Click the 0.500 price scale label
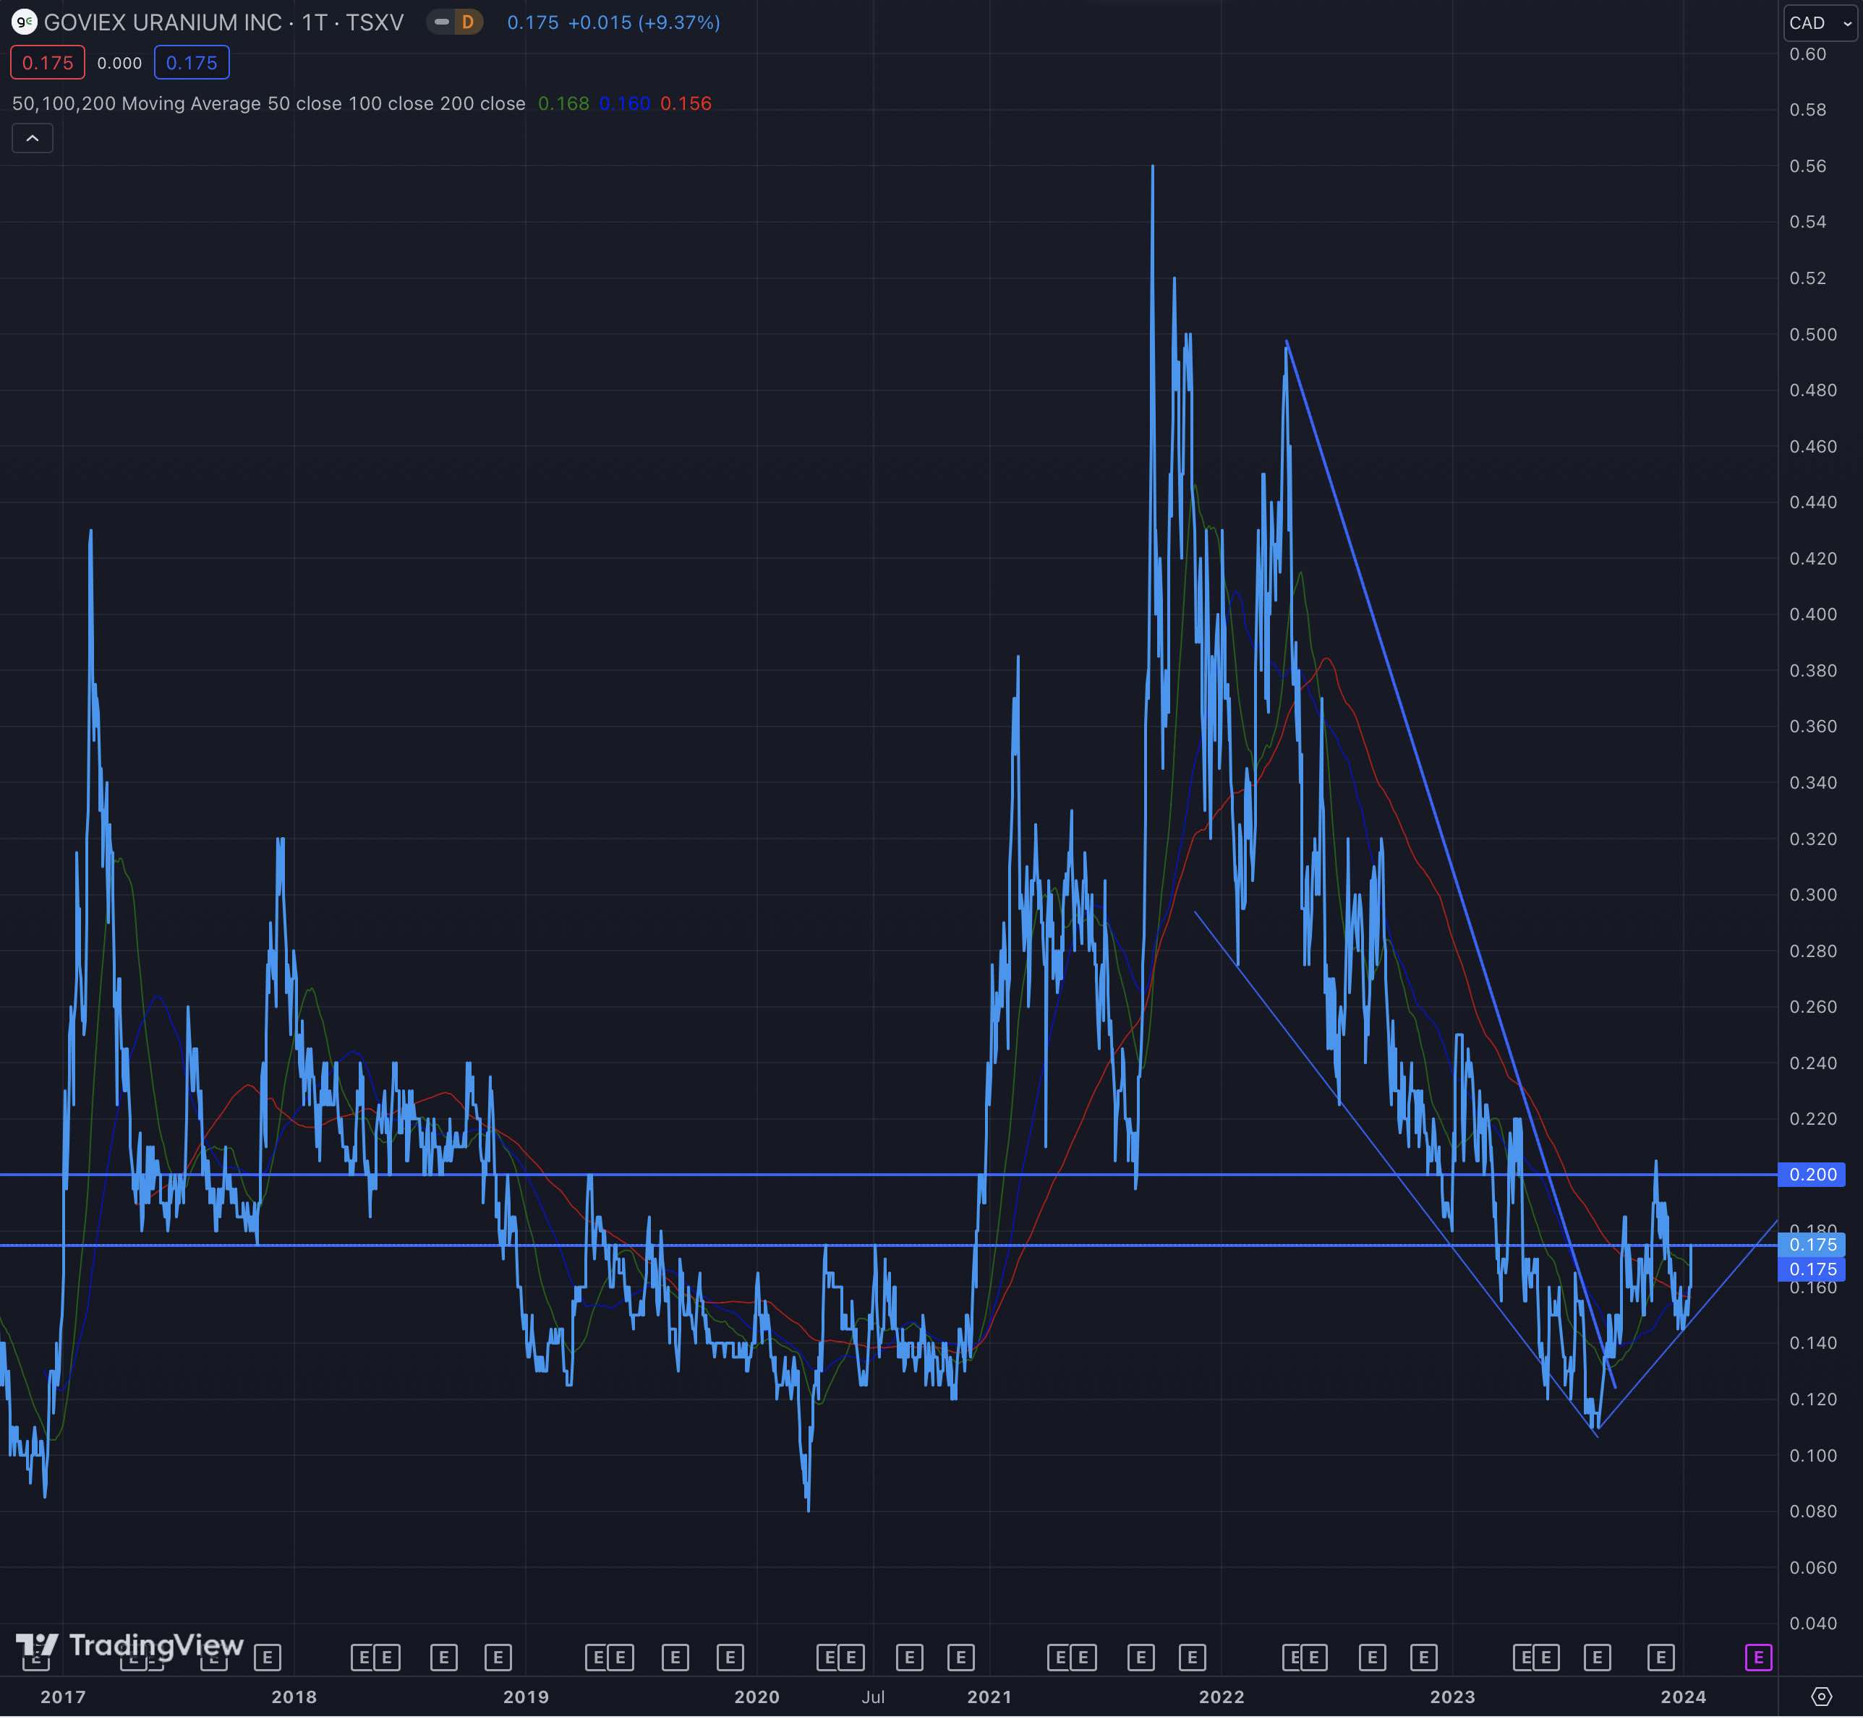This screenshot has height=1719, width=1863. tap(1813, 334)
